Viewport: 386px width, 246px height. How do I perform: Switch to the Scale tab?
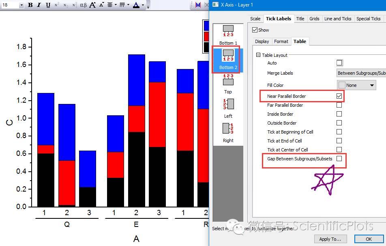[x=255, y=19]
